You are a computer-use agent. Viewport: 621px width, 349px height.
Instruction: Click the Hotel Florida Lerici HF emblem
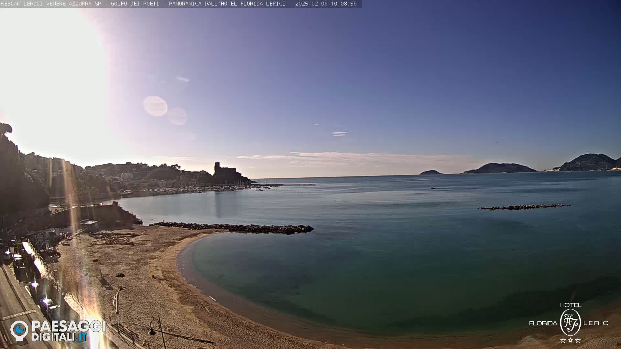pyautogui.click(x=570, y=322)
